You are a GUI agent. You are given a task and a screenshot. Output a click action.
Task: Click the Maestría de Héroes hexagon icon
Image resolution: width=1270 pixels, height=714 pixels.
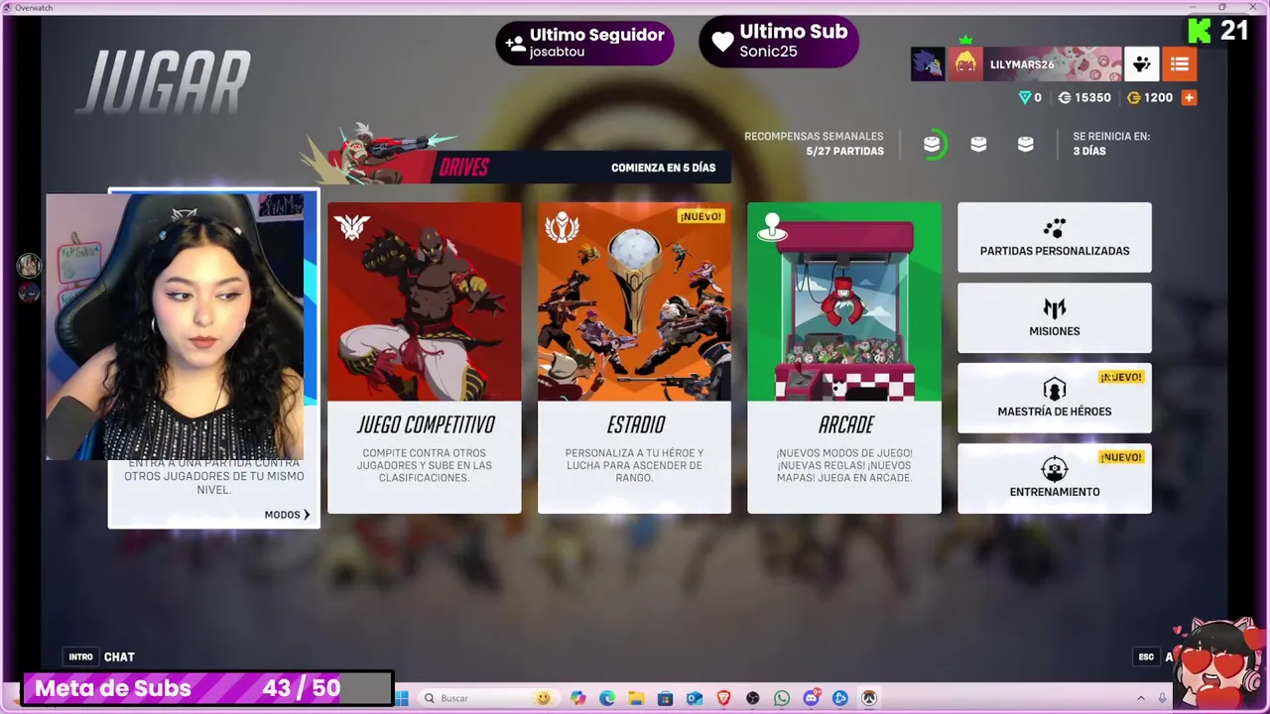pos(1055,389)
